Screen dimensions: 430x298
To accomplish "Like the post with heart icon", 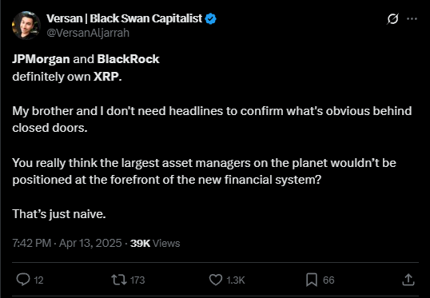I will [216, 280].
